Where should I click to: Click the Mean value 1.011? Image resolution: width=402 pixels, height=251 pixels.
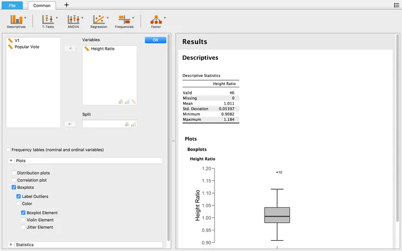(x=229, y=104)
